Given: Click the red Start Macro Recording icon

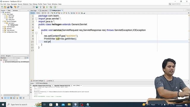Looking at the screenshot, I should 77,13.
